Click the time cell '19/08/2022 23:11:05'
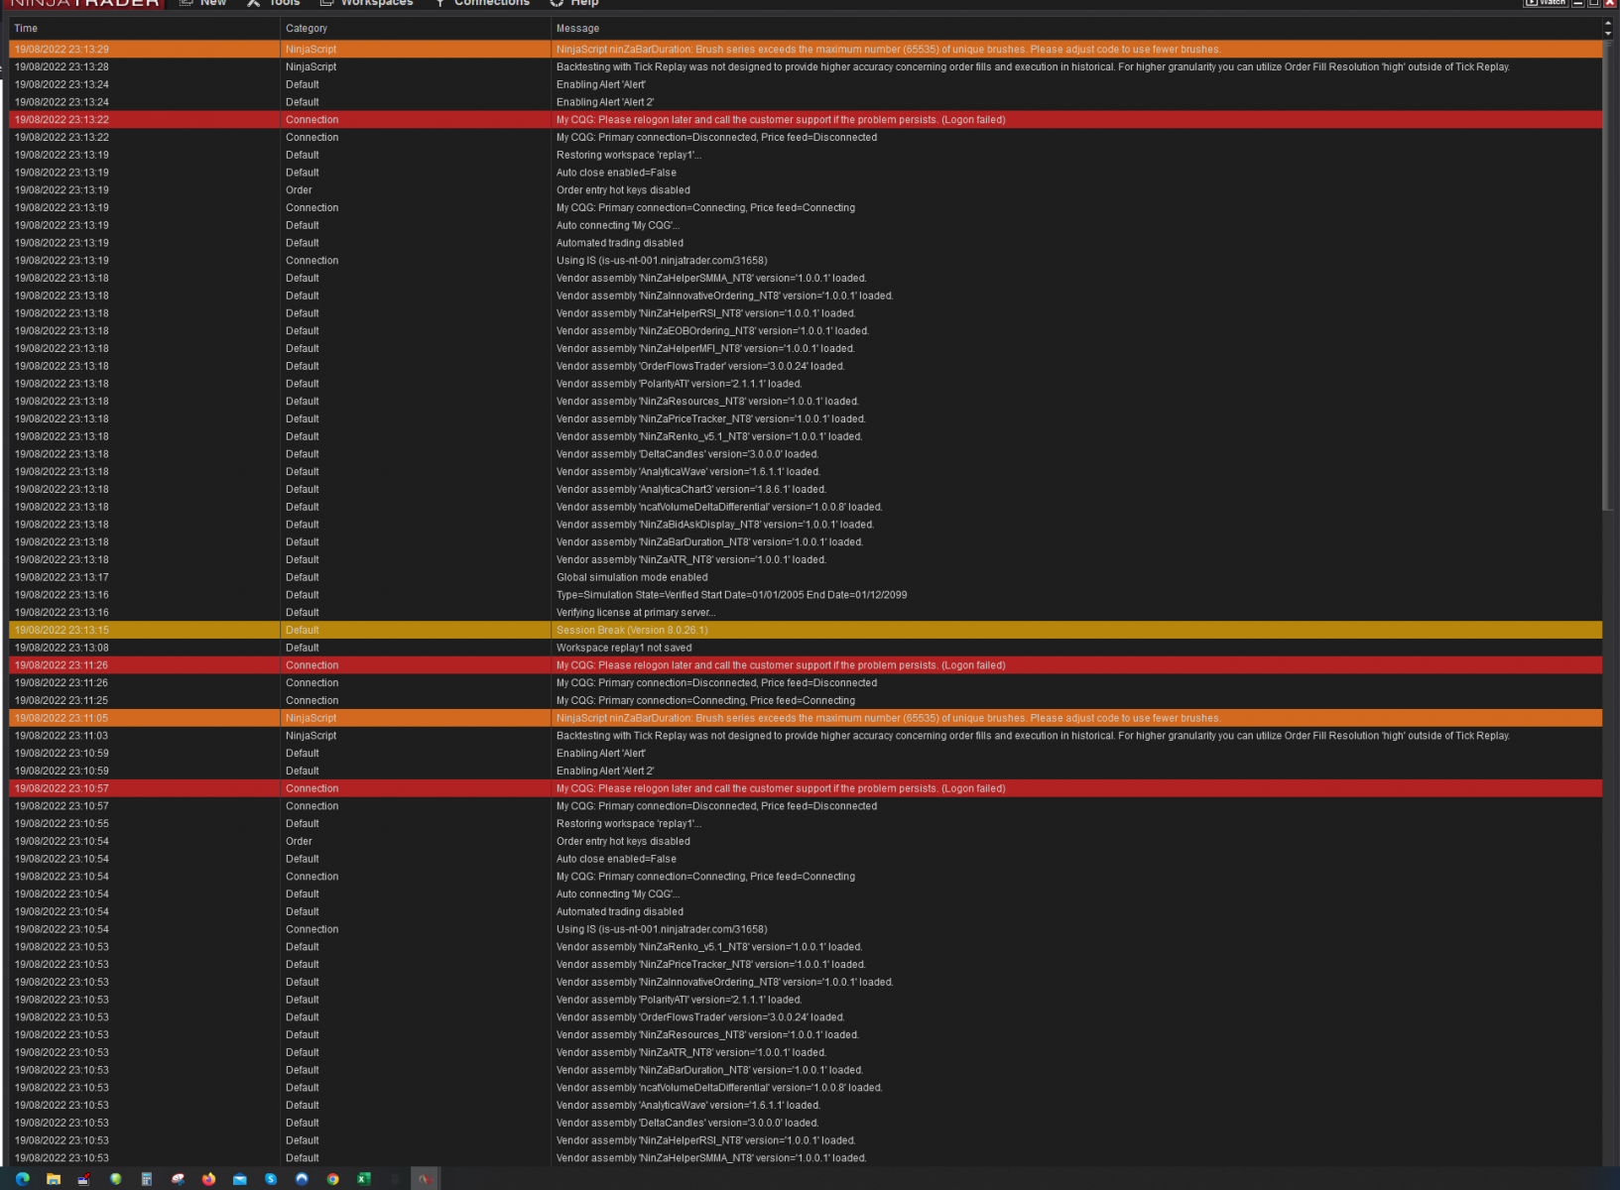1620x1190 pixels. tap(62, 719)
